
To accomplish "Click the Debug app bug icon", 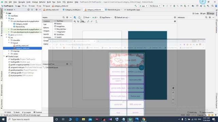I will pyautogui.click(x=174, y=6).
